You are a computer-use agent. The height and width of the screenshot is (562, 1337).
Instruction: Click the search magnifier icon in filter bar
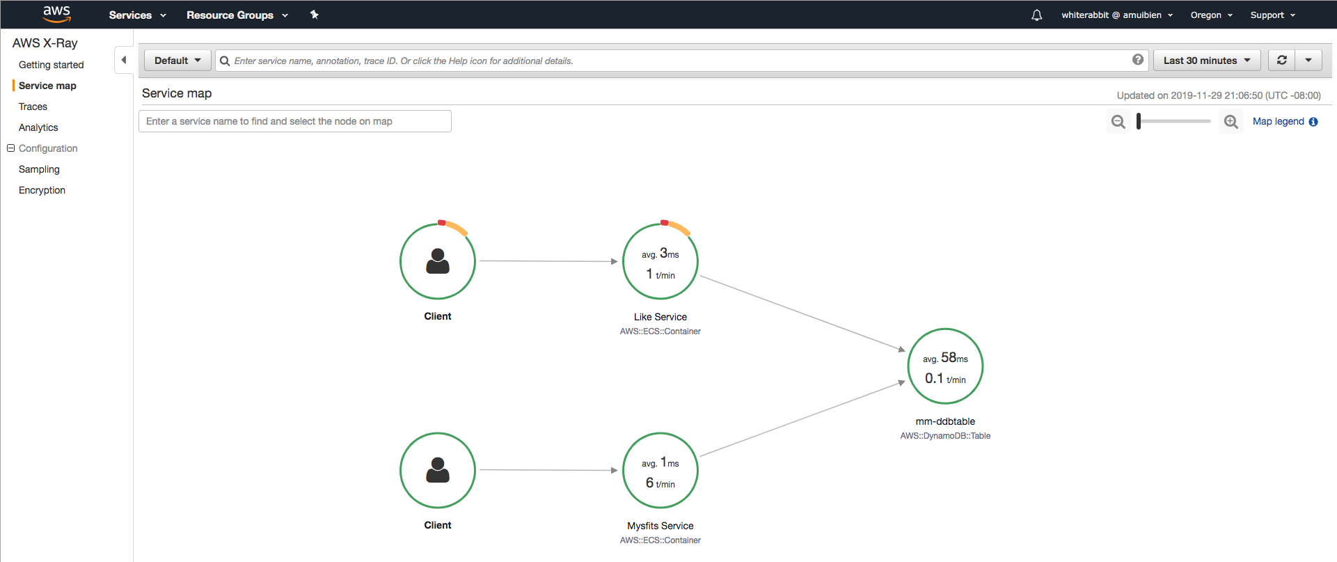(x=225, y=61)
